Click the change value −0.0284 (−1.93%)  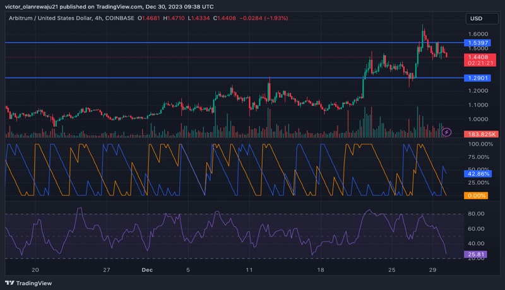point(263,18)
